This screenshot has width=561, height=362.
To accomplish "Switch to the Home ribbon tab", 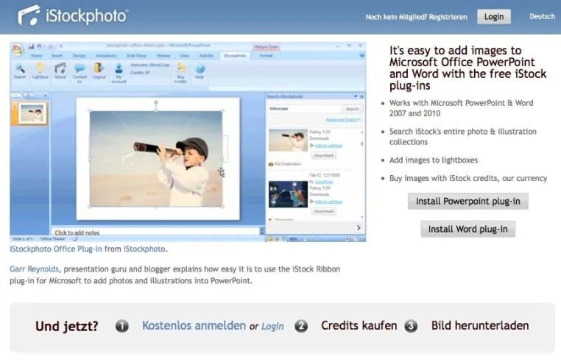I will pos(37,55).
